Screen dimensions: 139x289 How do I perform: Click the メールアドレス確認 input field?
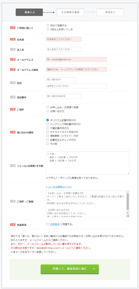coord(76,69)
